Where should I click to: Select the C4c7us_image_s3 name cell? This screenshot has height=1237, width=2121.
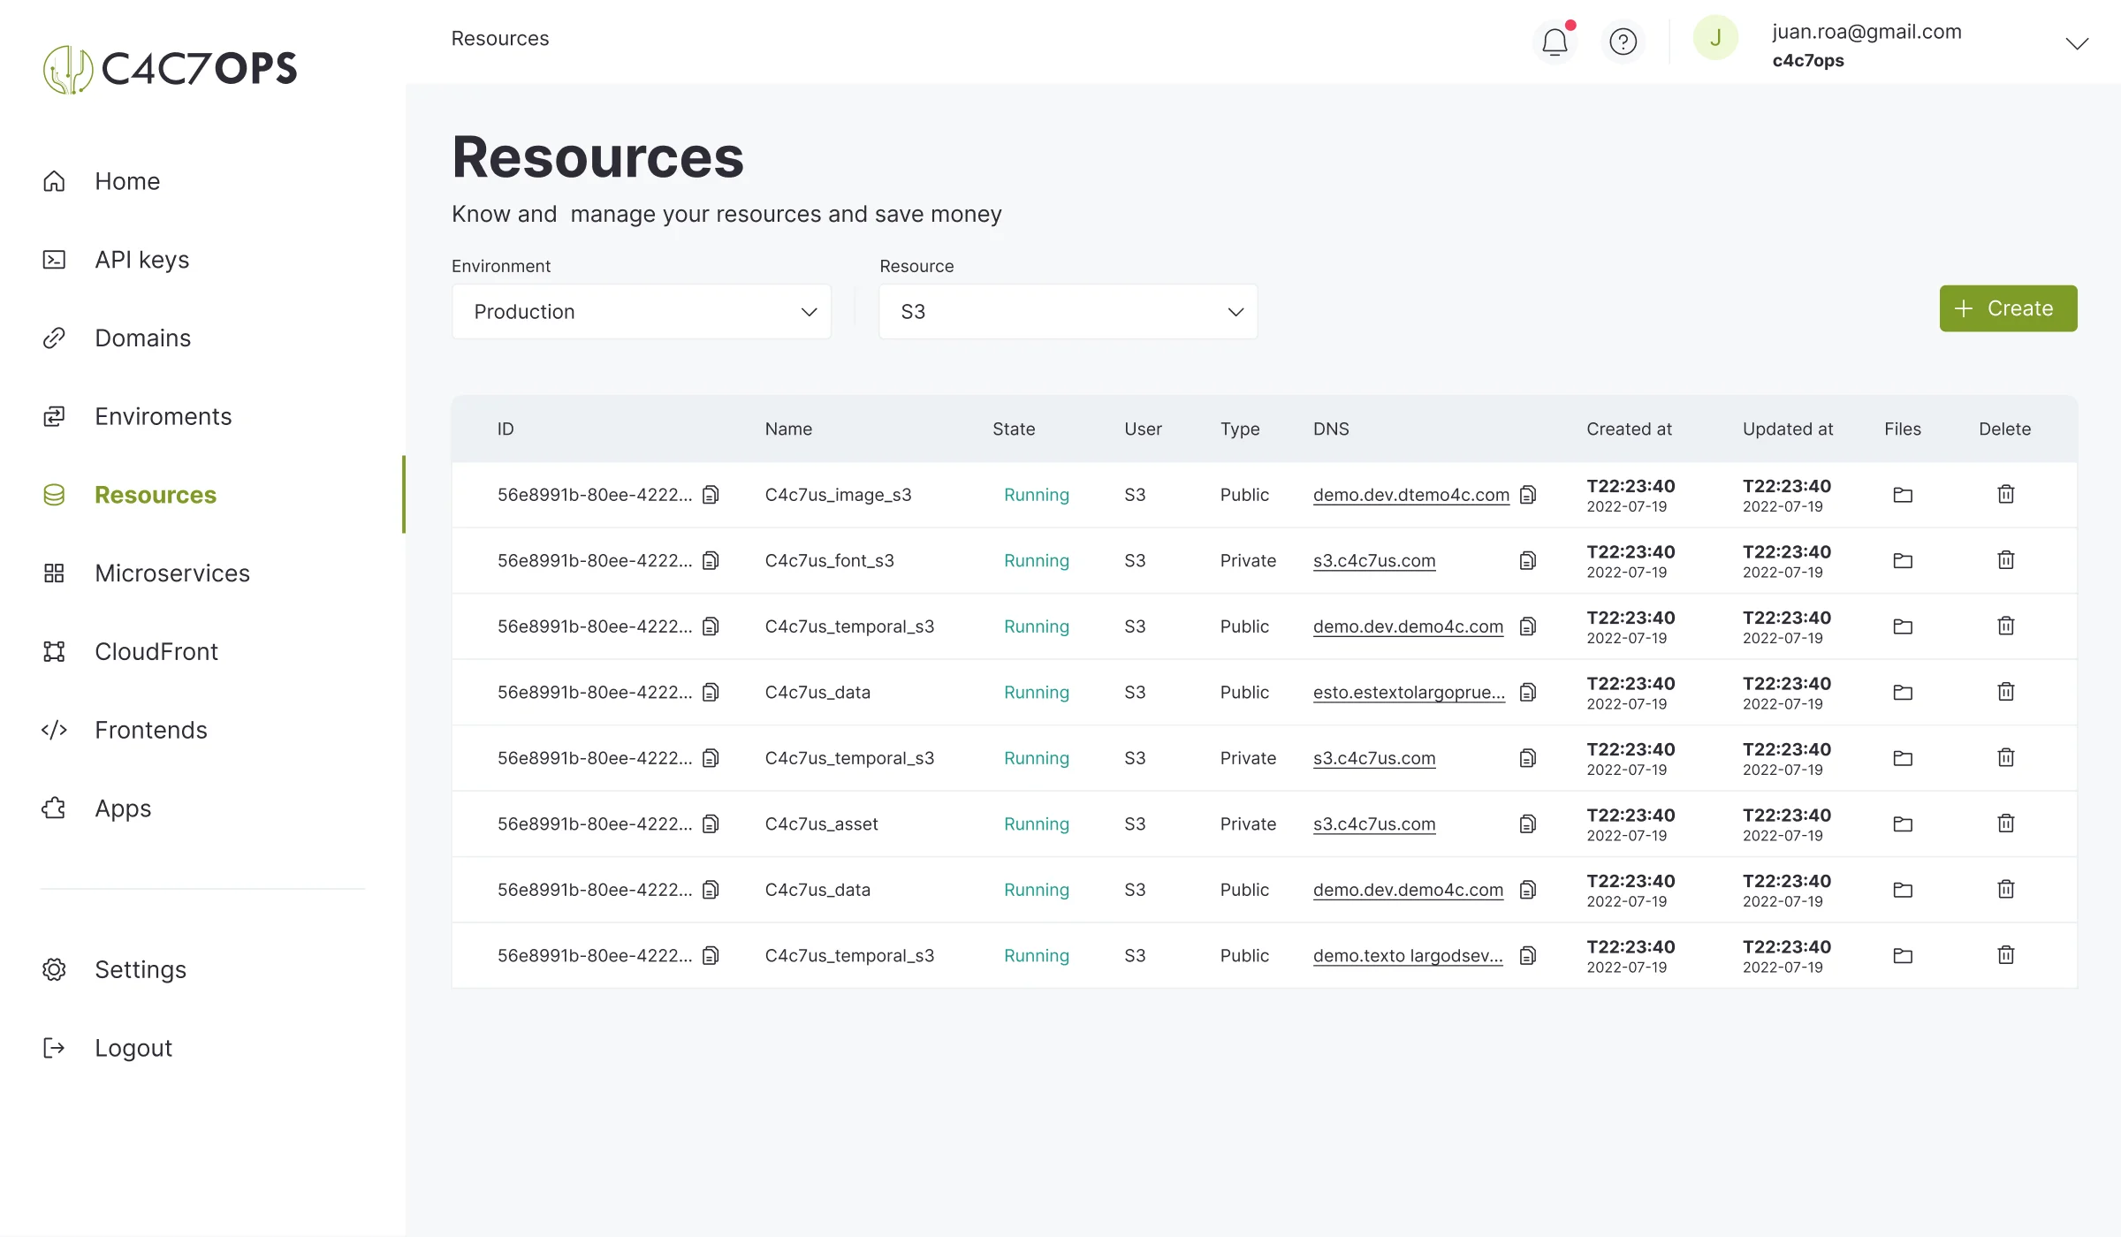pyautogui.click(x=838, y=495)
